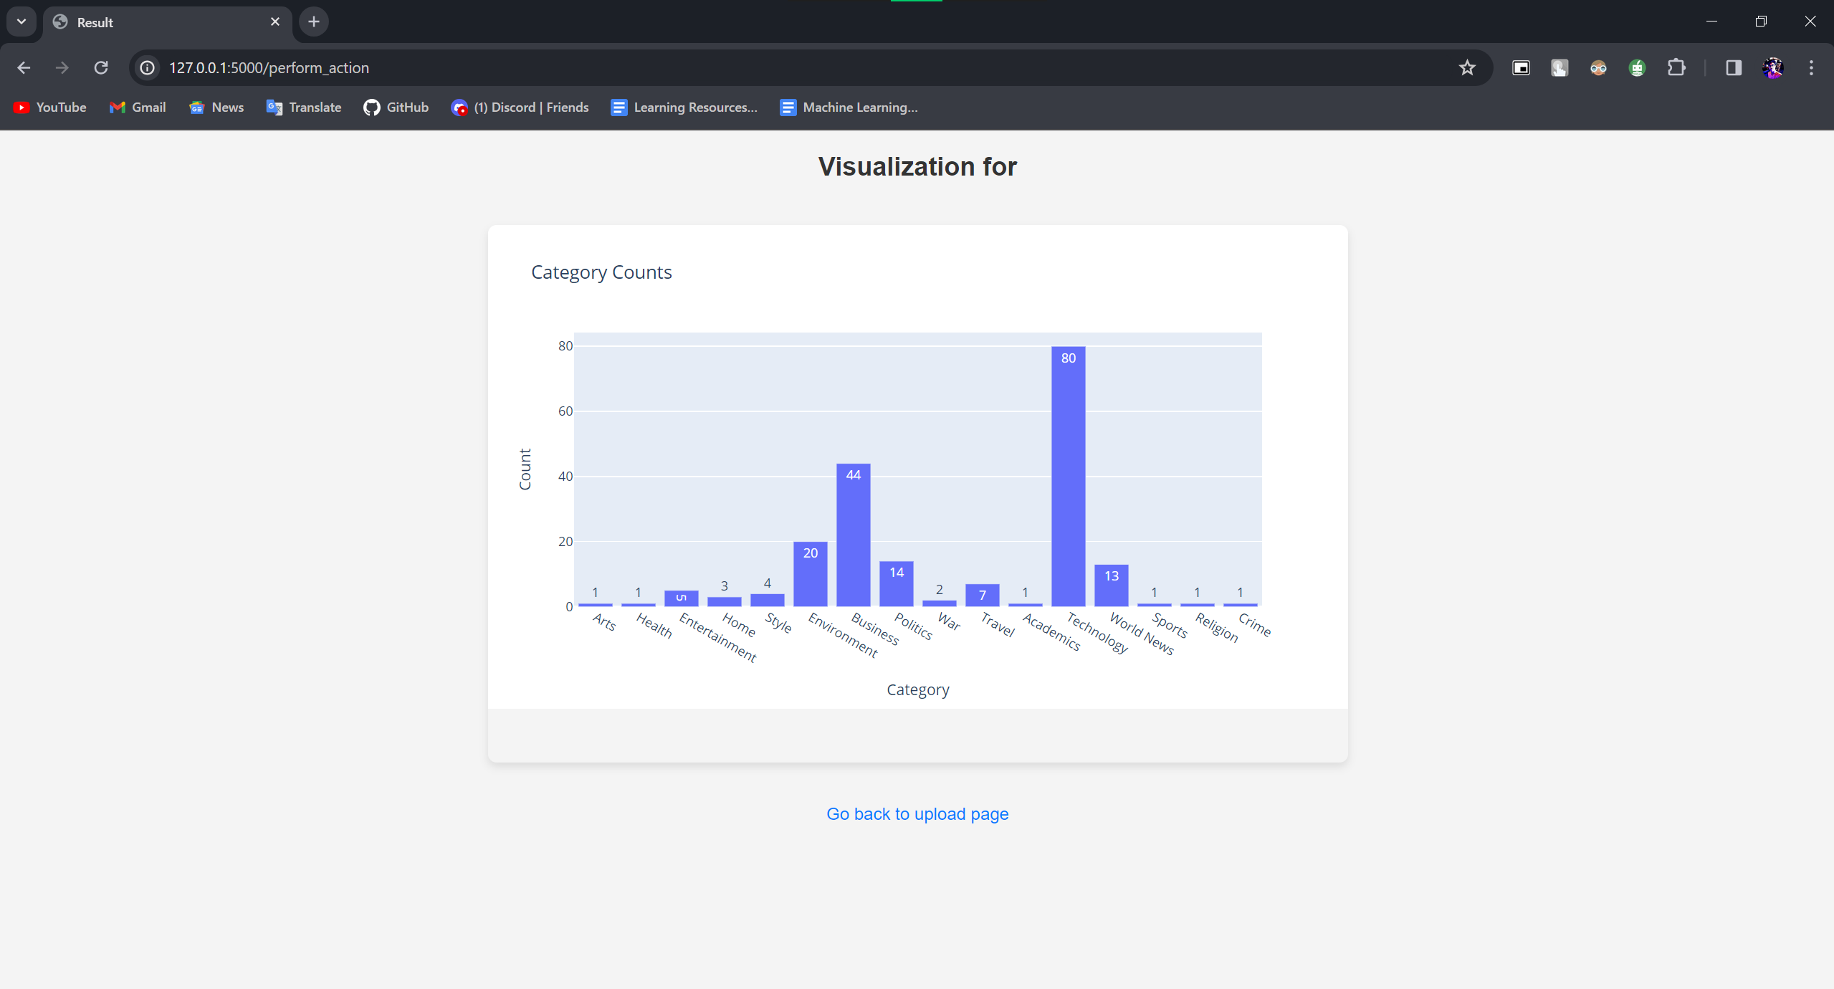Toggle the side panel open
Screen dimensions: 1834x989
point(1734,67)
